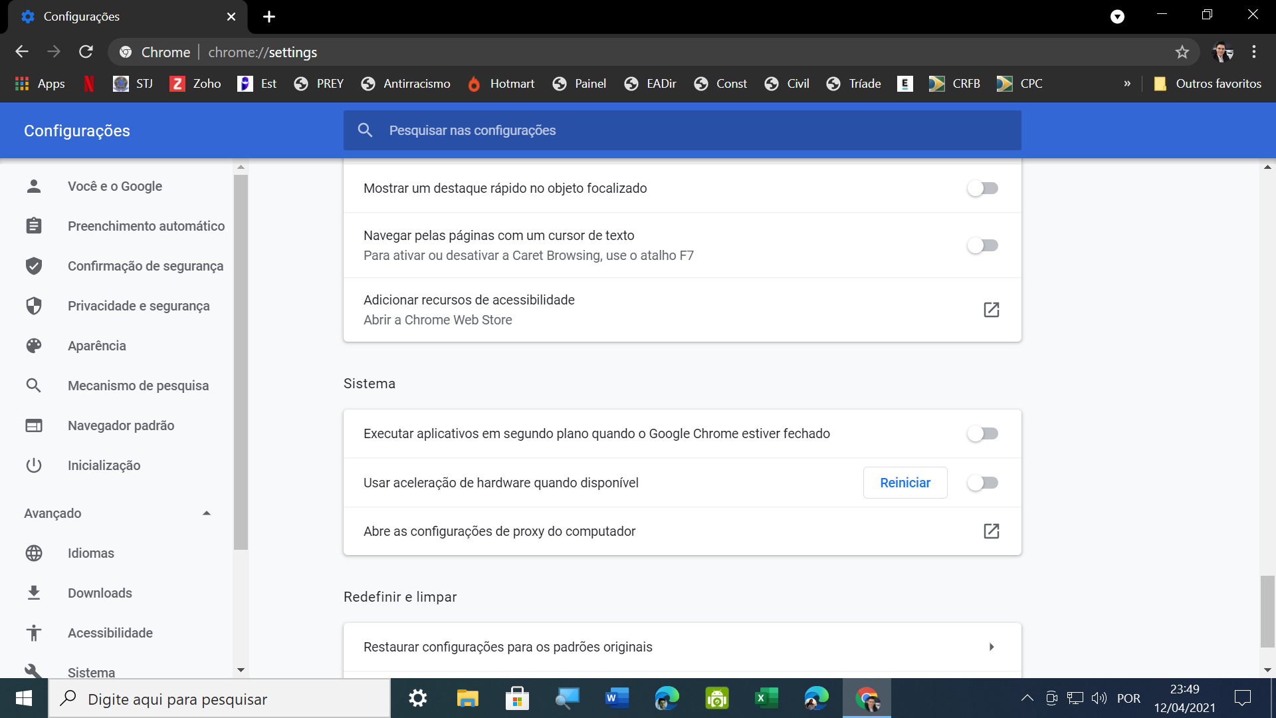Open Chrome Web Store accessibility external link icon
Screen dimensions: 1276x718
[x=991, y=310]
